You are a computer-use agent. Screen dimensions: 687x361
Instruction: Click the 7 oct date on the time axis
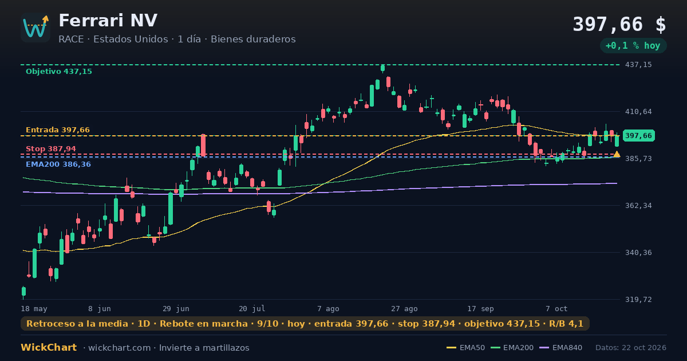[x=556, y=308]
